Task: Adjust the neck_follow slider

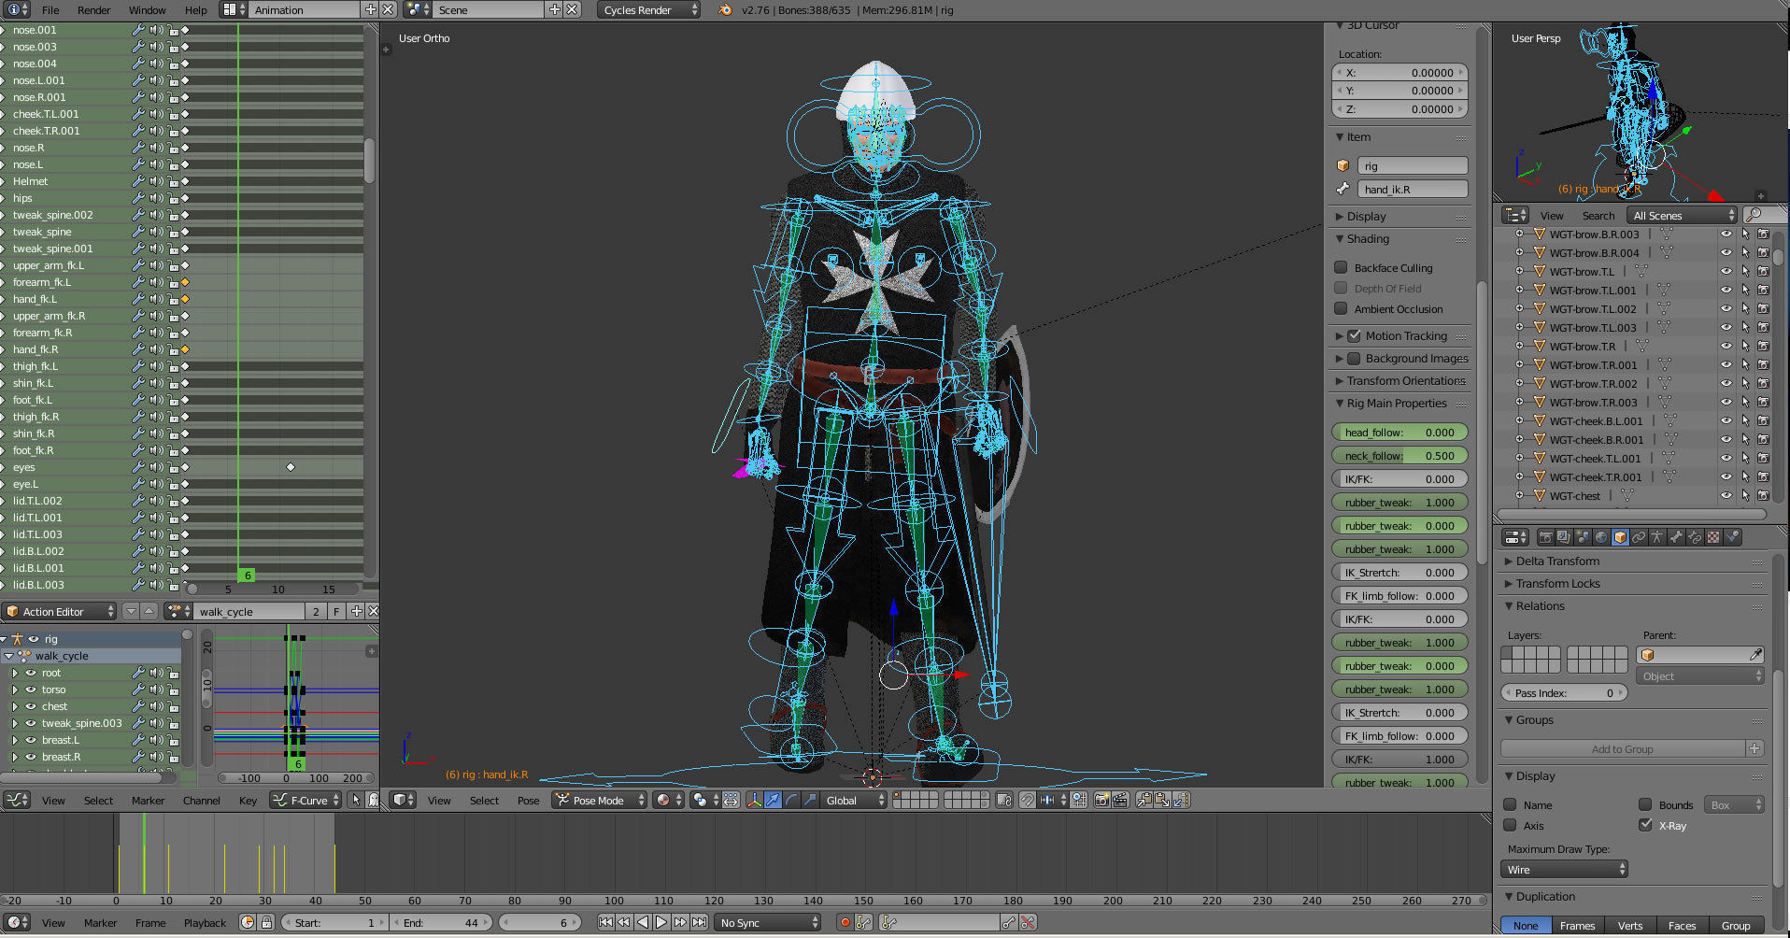Action: coord(1399,456)
